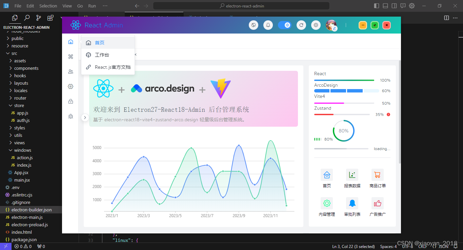Viewport: 463px width, 250px height.
Task: Click errors and warnings count in status bar
Action: (x=23, y=246)
